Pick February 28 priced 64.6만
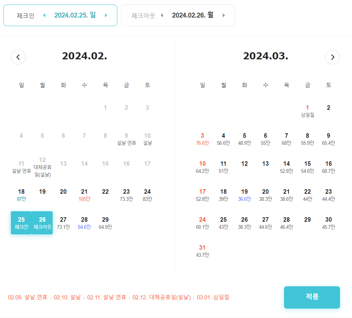 pyautogui.click(x=84, y=223)
